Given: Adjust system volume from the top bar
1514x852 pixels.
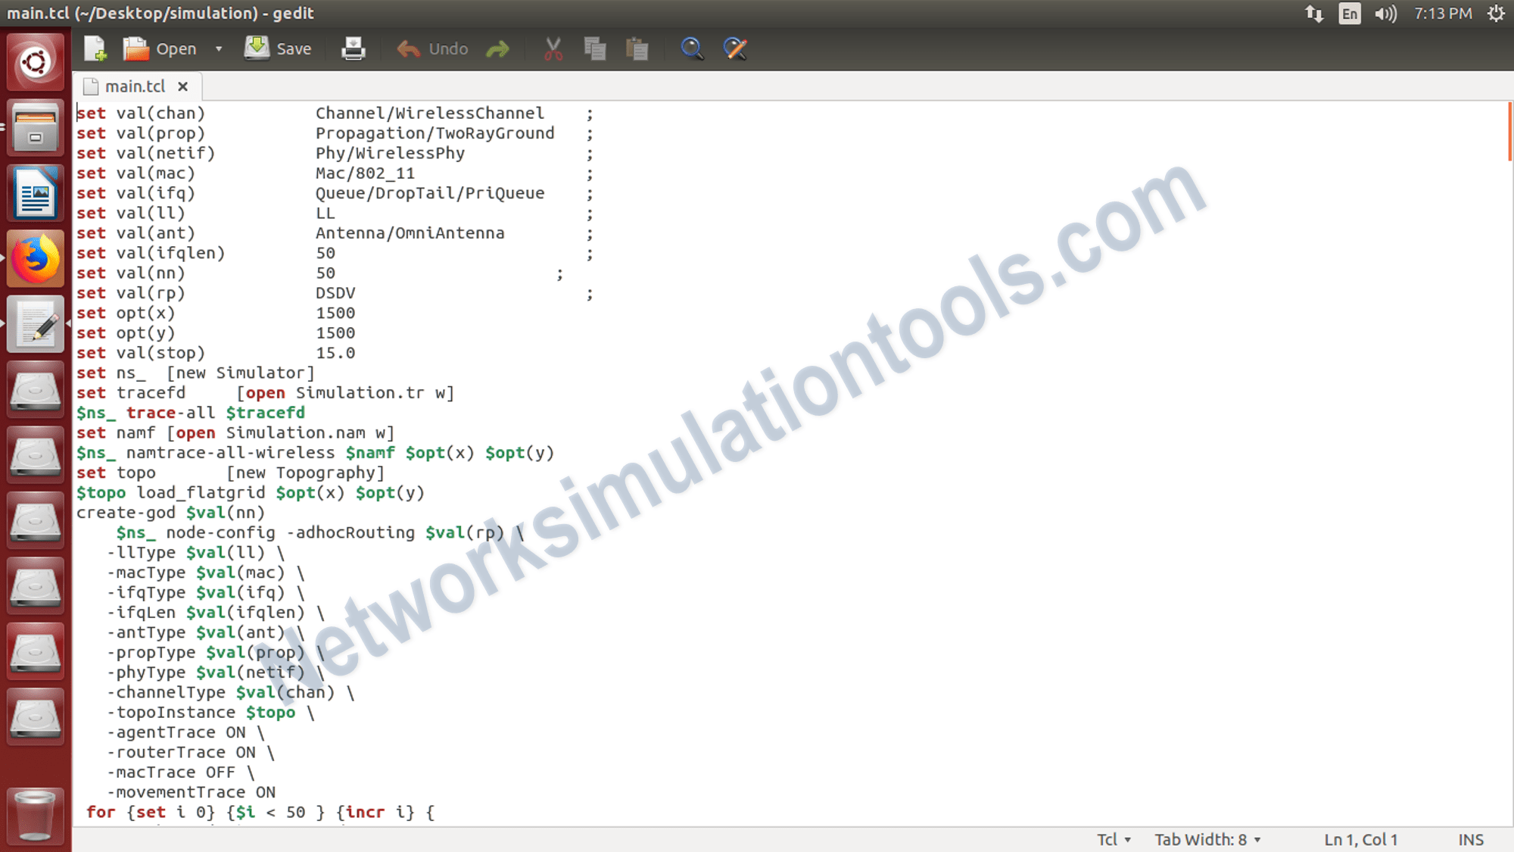Looking at the screenshot, I should tap(1385, 13).
